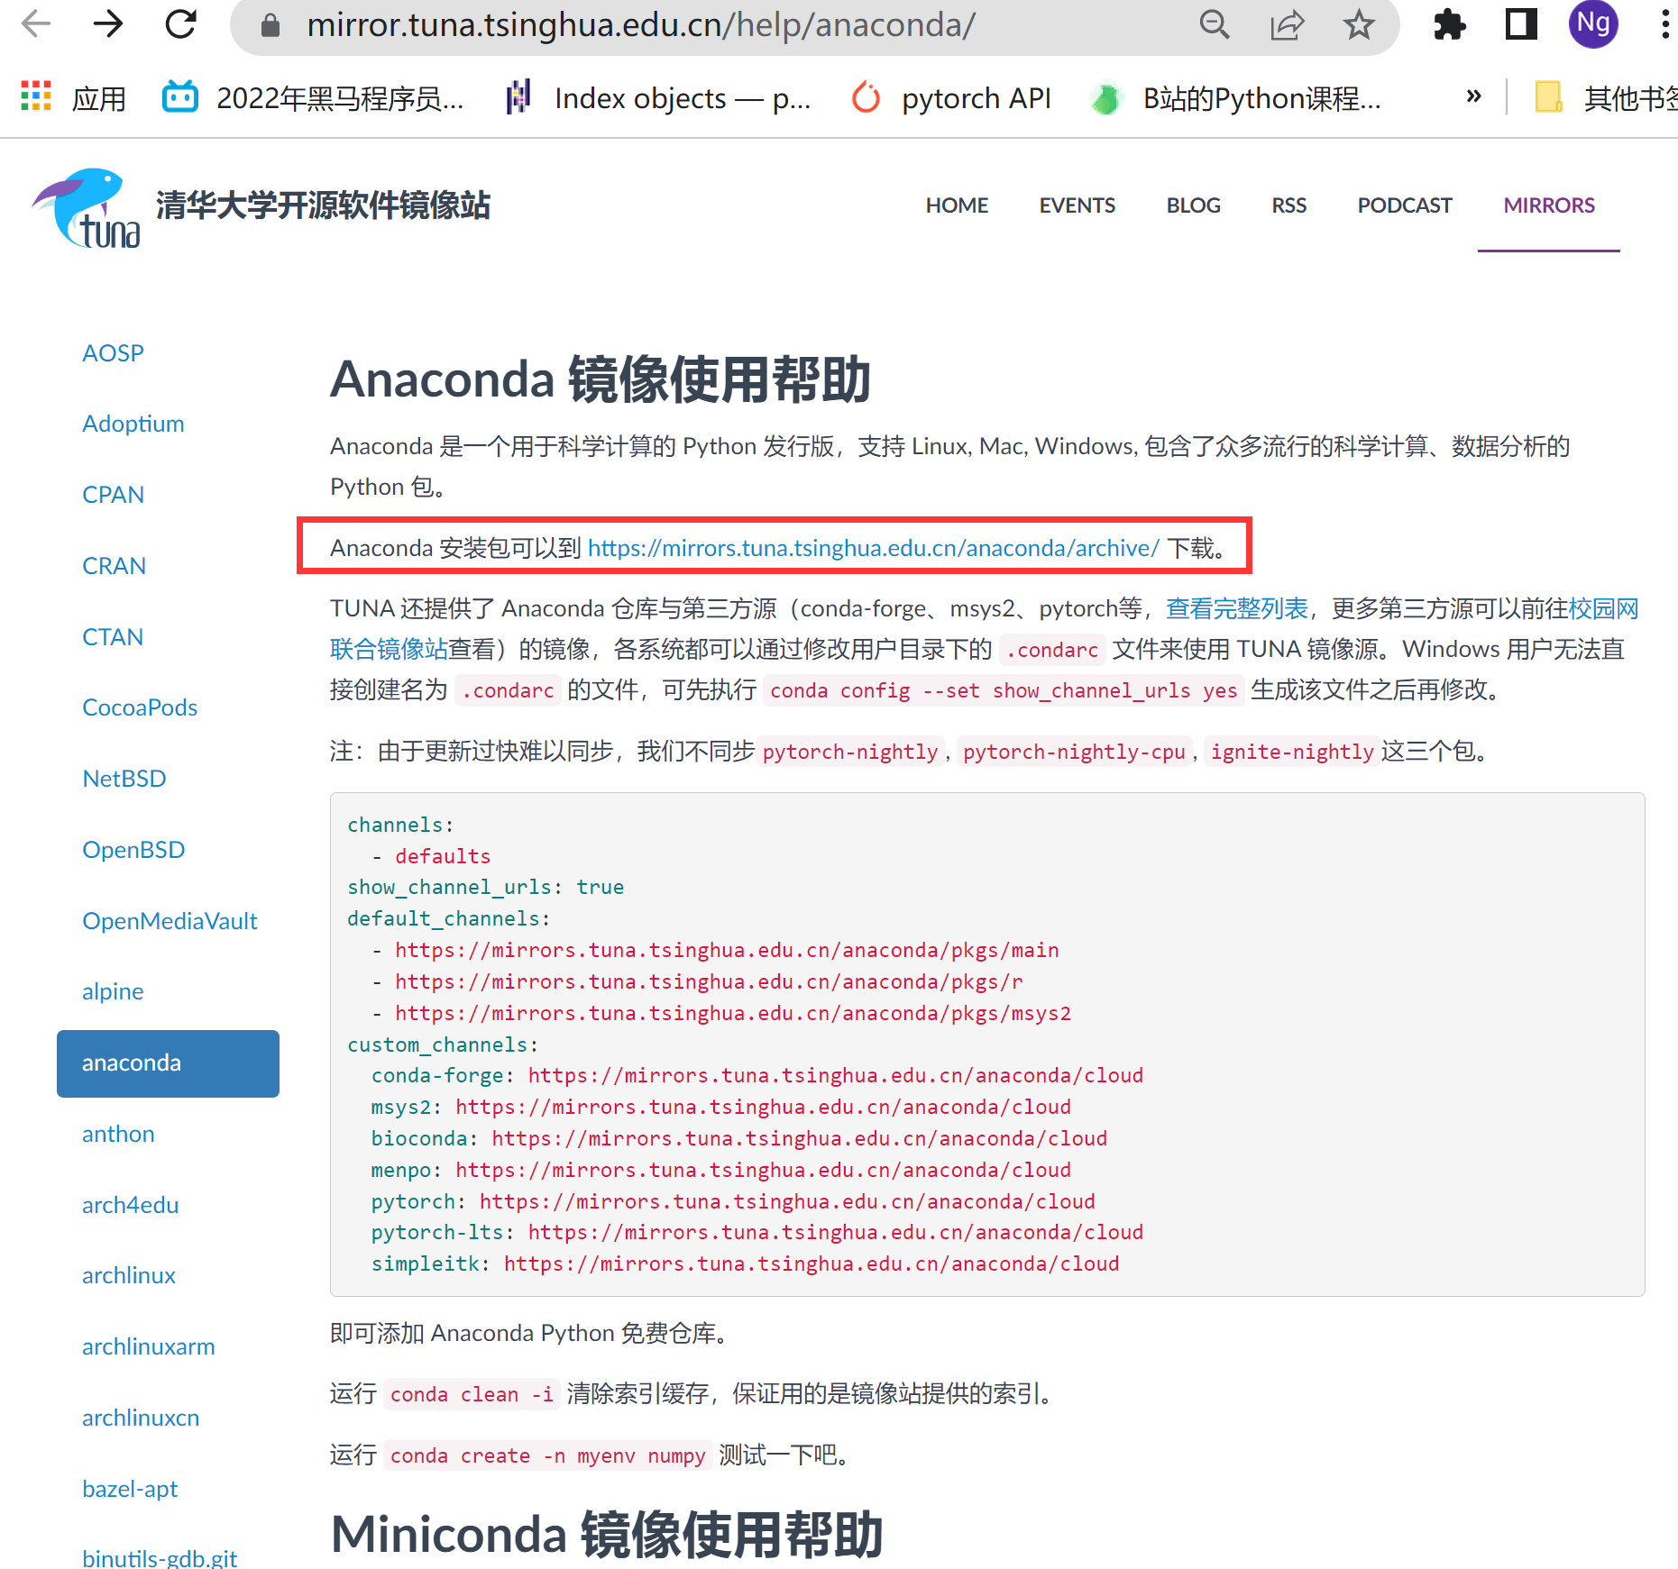Go to the HOME nav item

957,205
